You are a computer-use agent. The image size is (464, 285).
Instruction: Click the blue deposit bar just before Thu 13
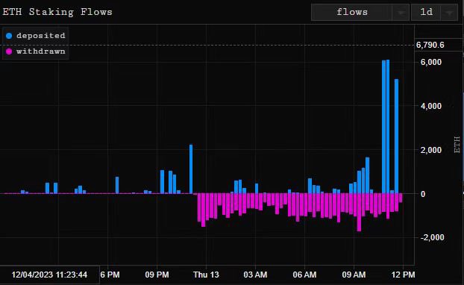191,169
